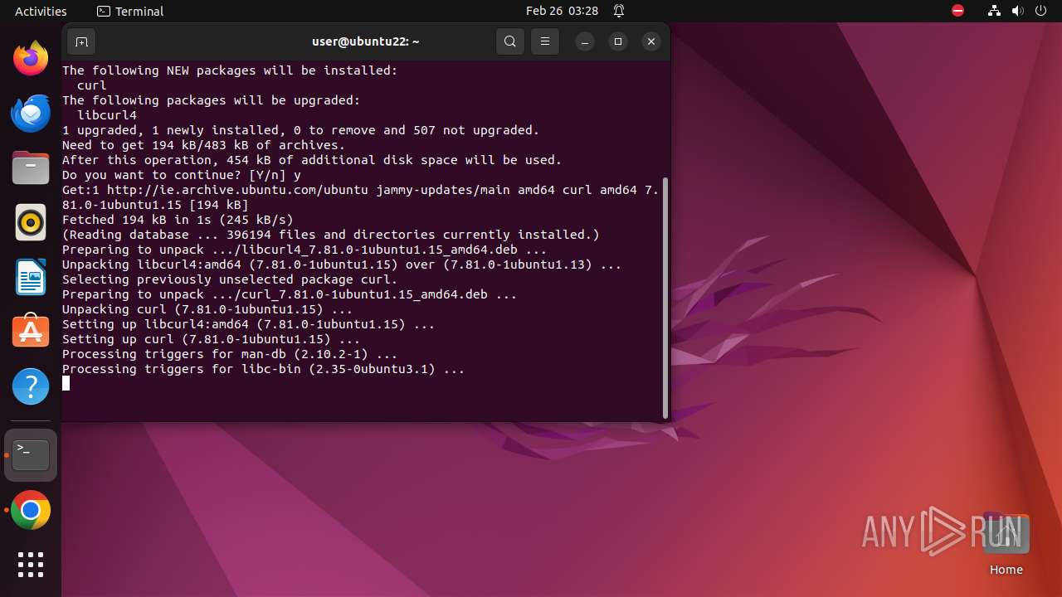Maximize the terminal window

(618, 41)
